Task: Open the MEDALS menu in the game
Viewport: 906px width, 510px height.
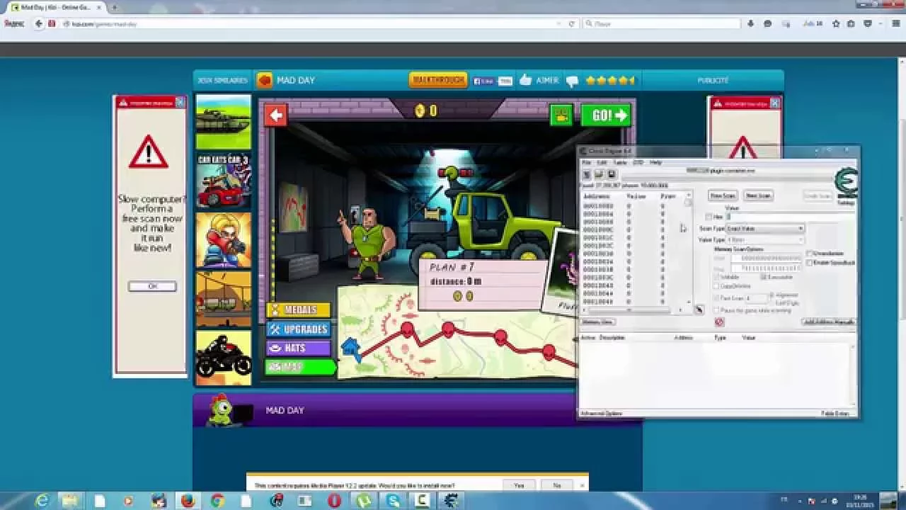Action: (x=299, y=310)
